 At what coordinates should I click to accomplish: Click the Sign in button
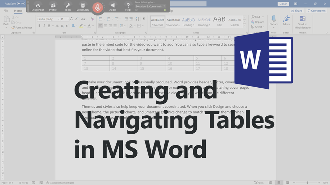pos(283,4)
